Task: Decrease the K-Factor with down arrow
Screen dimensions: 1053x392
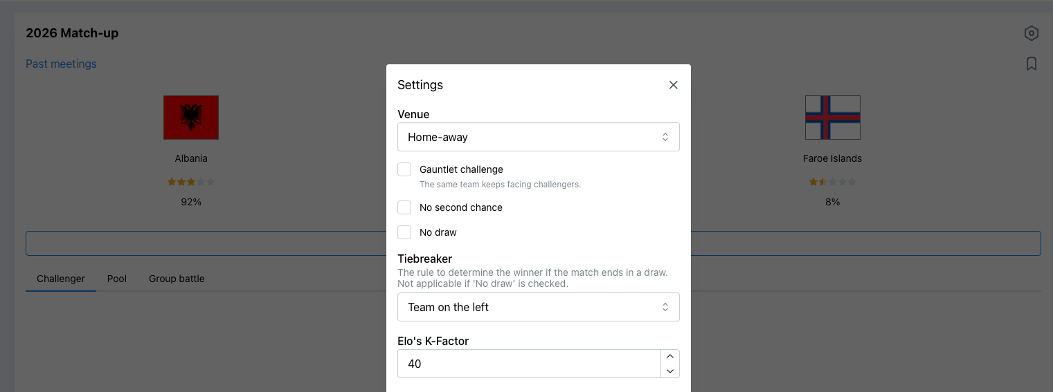Action: (669, 371)
